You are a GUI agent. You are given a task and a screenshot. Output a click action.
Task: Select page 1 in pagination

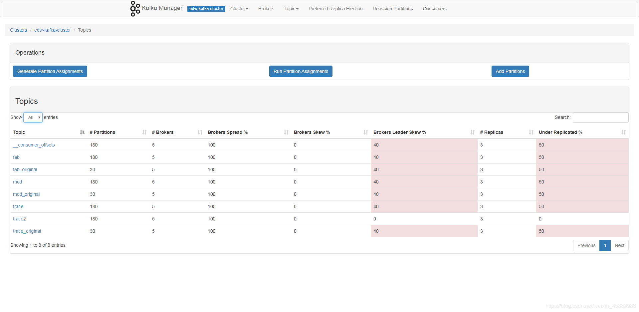(605, 245)
